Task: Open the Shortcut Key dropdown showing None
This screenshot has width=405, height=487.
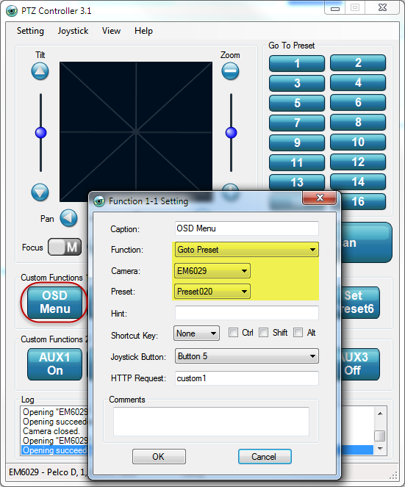Action: click(196, 333)
